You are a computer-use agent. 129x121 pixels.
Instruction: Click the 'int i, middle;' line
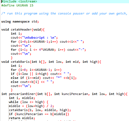[x=22, y=98]
